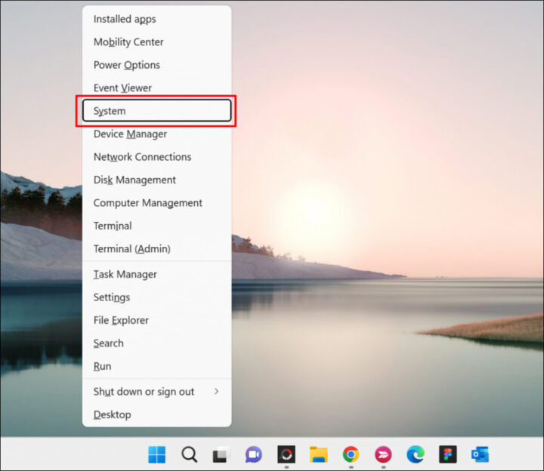Open taskbar Search magnifier icon

click(x=190, y=454)
